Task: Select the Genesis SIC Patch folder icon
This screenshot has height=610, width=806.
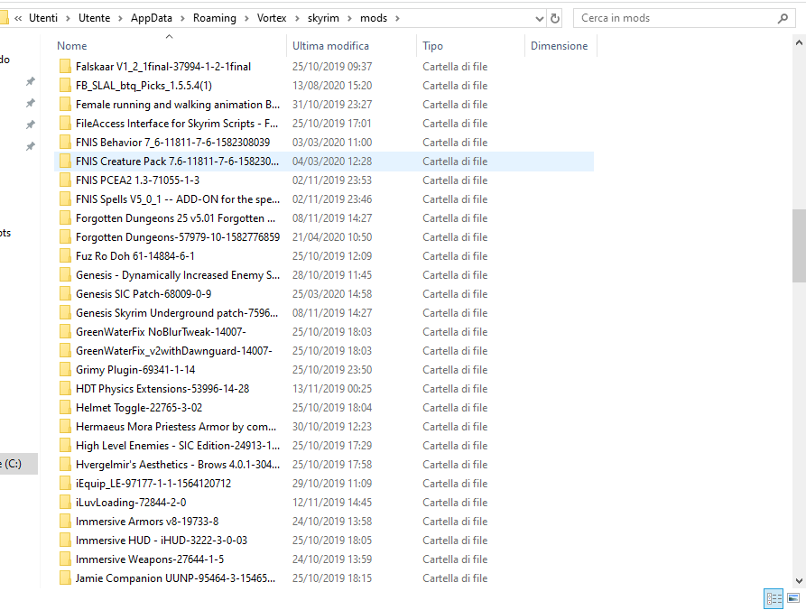Action: pyautogui.click(x=65, y=294)
